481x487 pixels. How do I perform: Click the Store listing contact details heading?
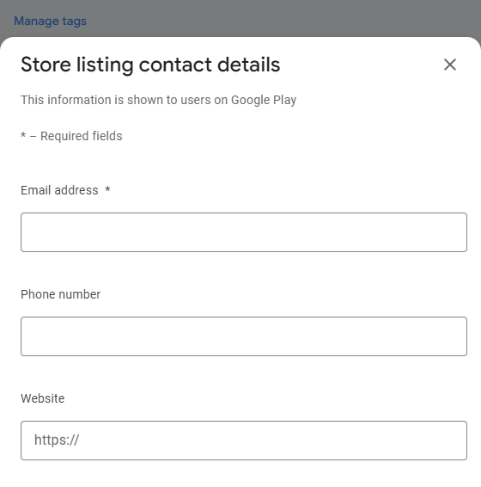click(x=150, y=65)
